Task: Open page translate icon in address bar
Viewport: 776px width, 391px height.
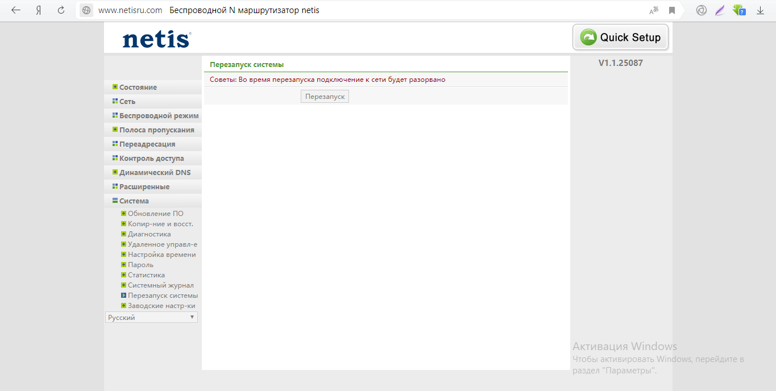Action: [654, 10]
